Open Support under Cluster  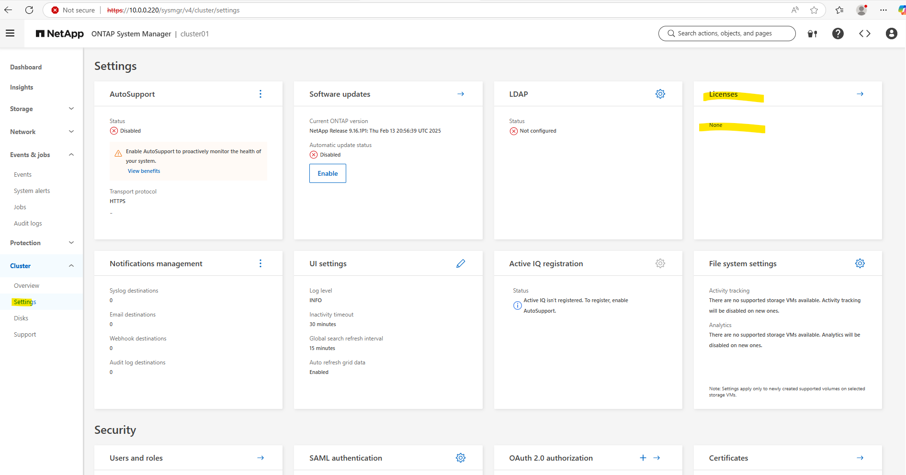point(25,335)
